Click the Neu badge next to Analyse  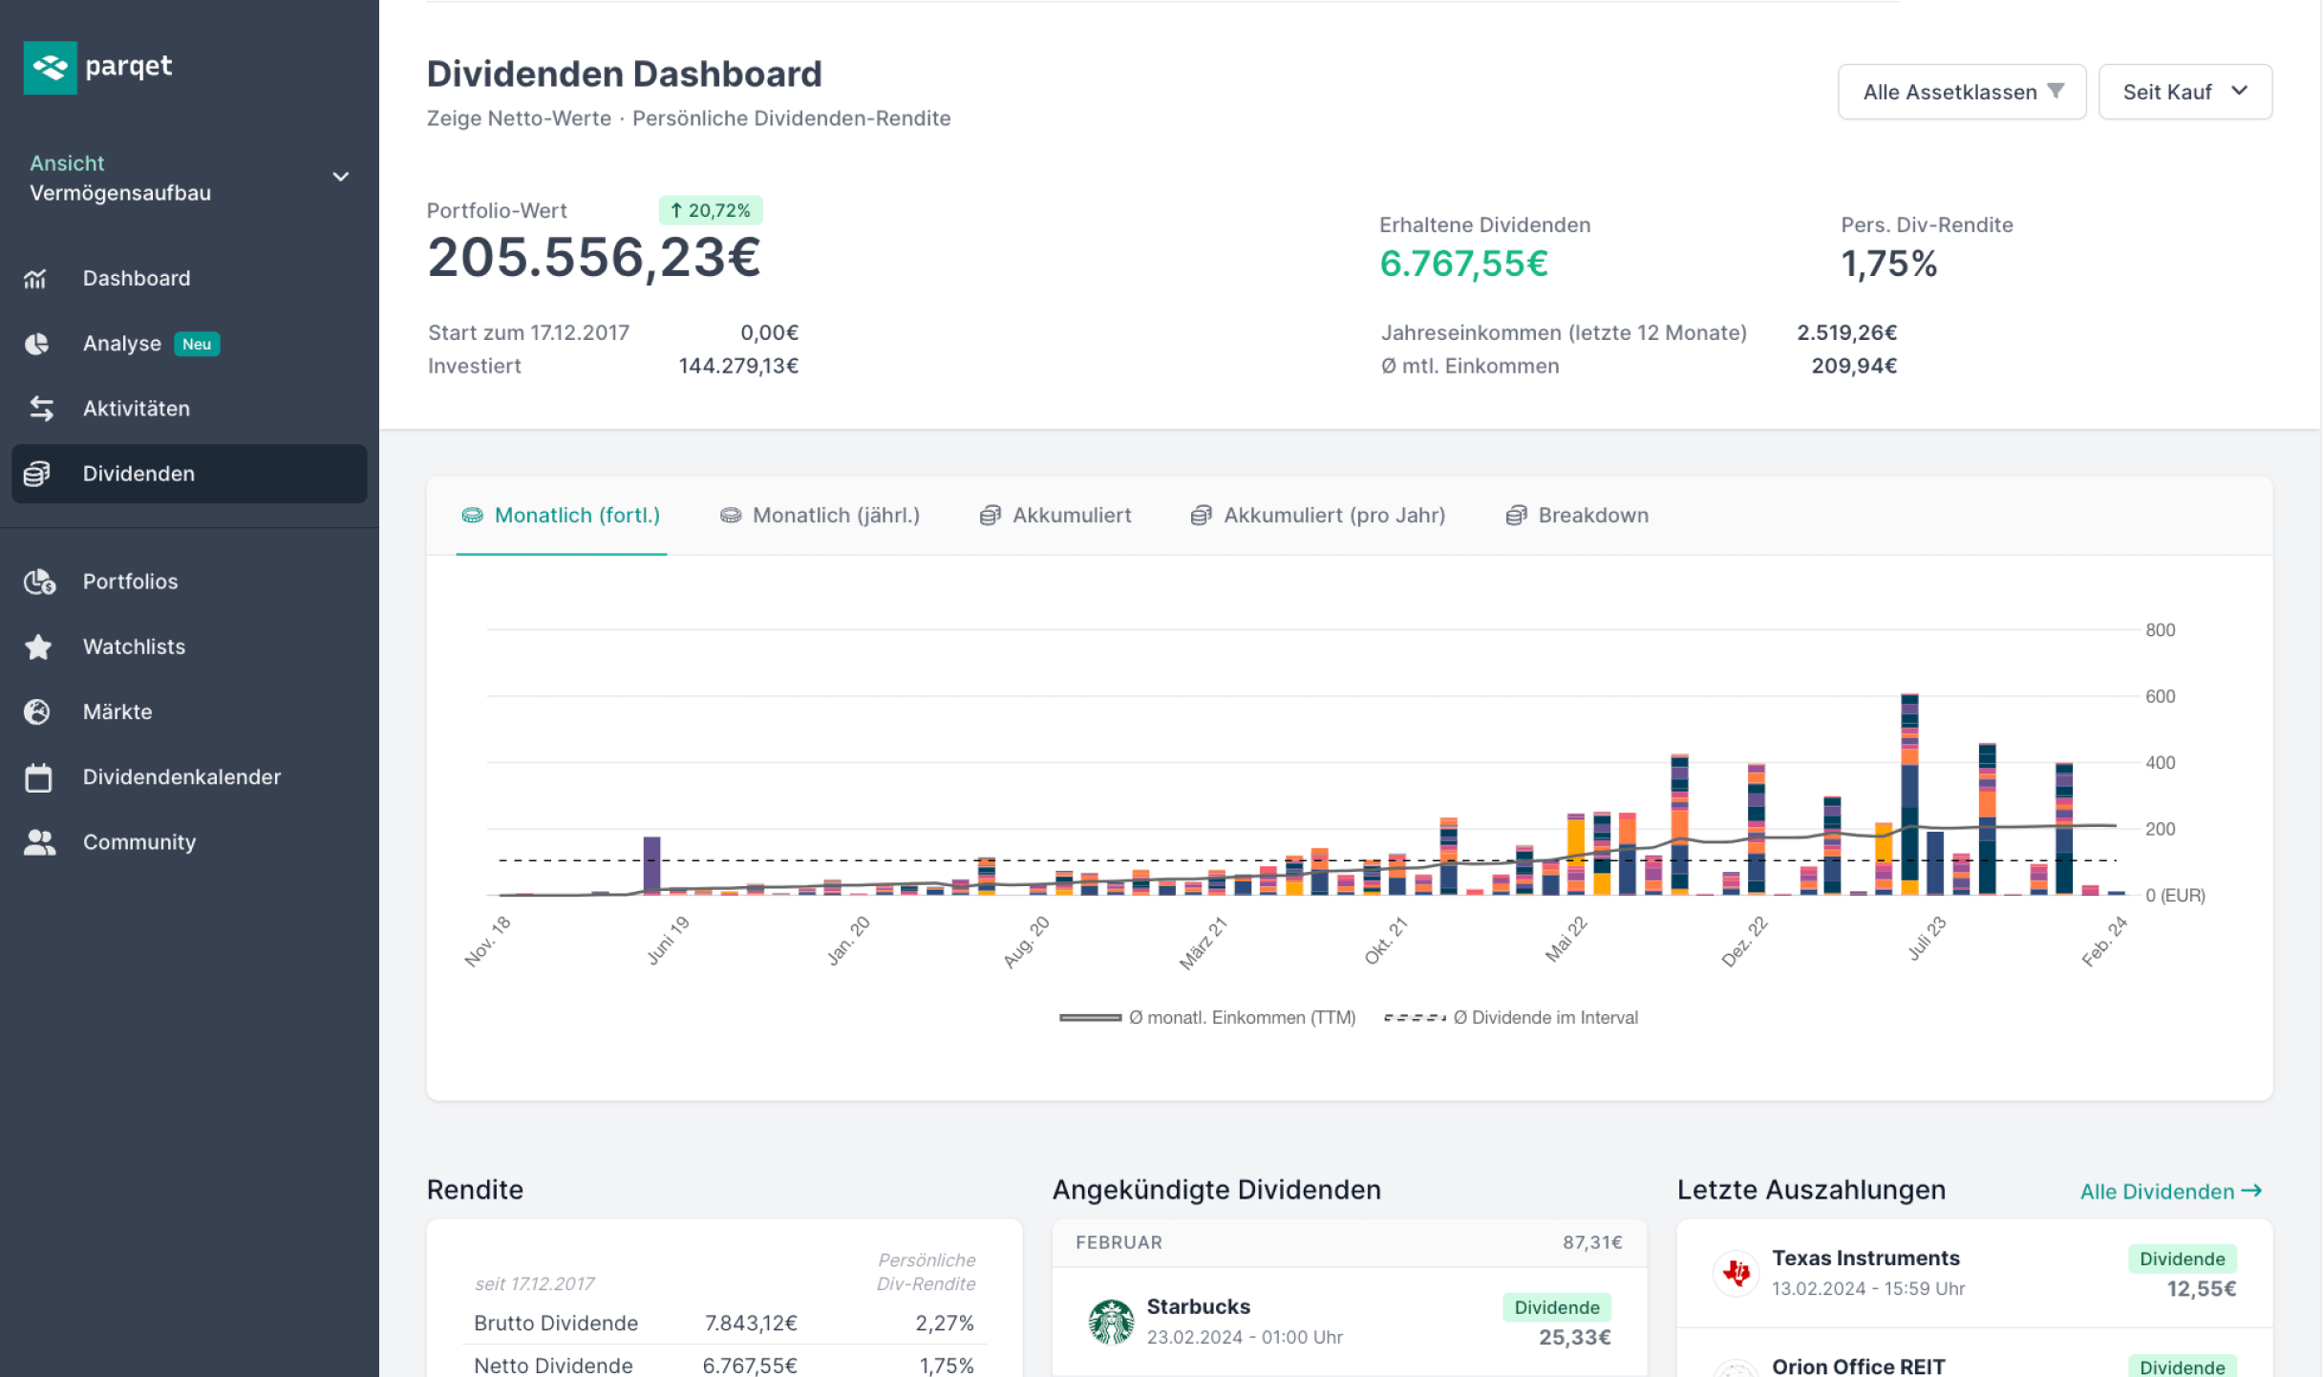[197, 344]
